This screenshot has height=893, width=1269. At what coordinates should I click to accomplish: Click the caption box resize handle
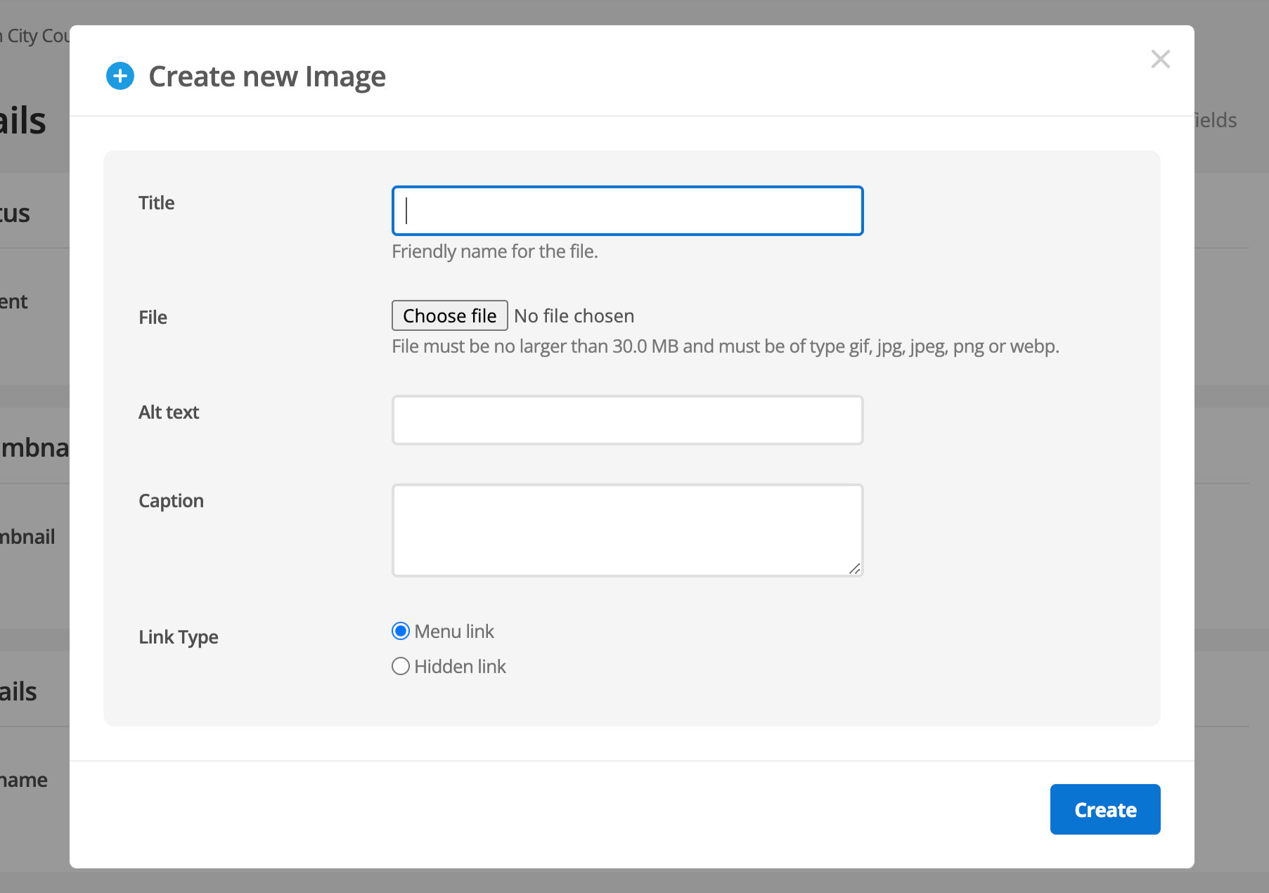(x=854, y=568)
